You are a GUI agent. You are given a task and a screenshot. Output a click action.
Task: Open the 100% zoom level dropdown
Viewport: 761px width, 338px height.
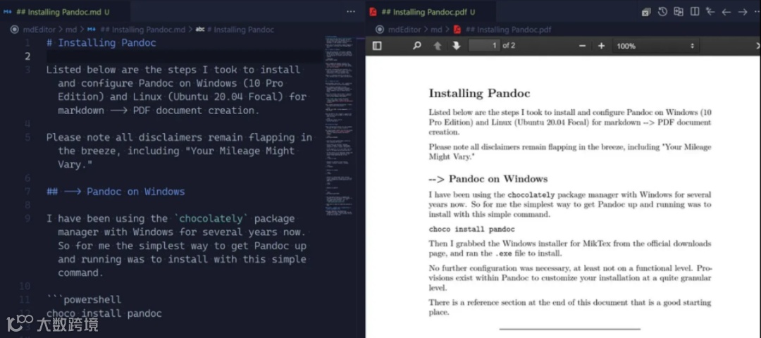click(655, 46)
